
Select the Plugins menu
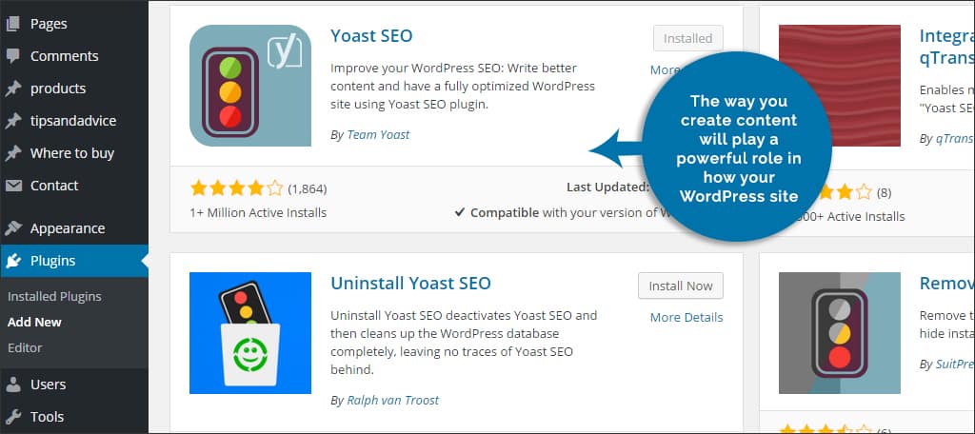coord(74,261)
